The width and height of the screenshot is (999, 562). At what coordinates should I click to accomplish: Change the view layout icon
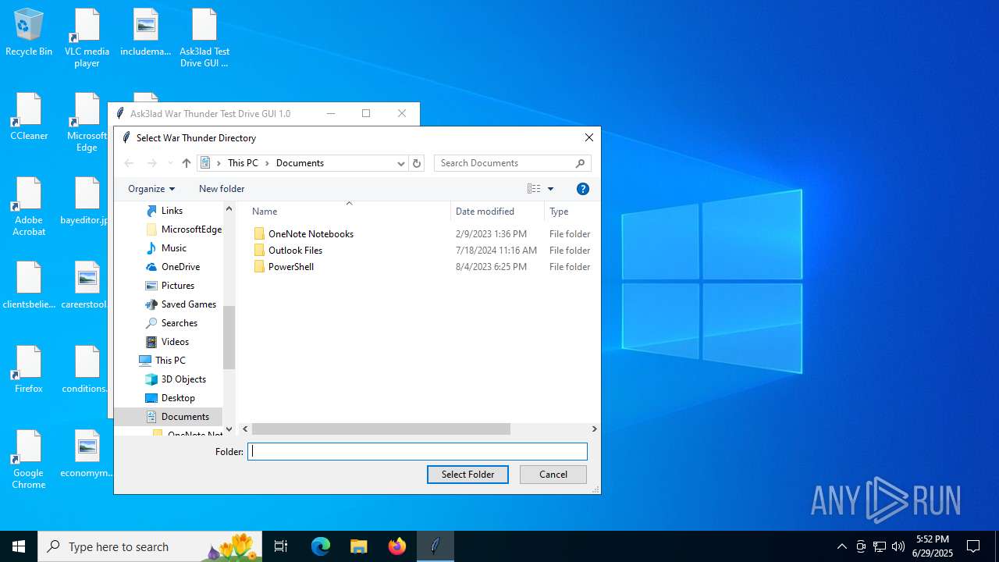534,189
